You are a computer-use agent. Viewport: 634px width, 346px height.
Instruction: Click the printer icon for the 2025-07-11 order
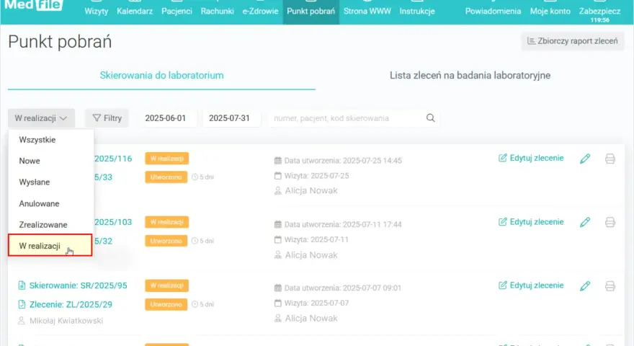pos(610,222)
